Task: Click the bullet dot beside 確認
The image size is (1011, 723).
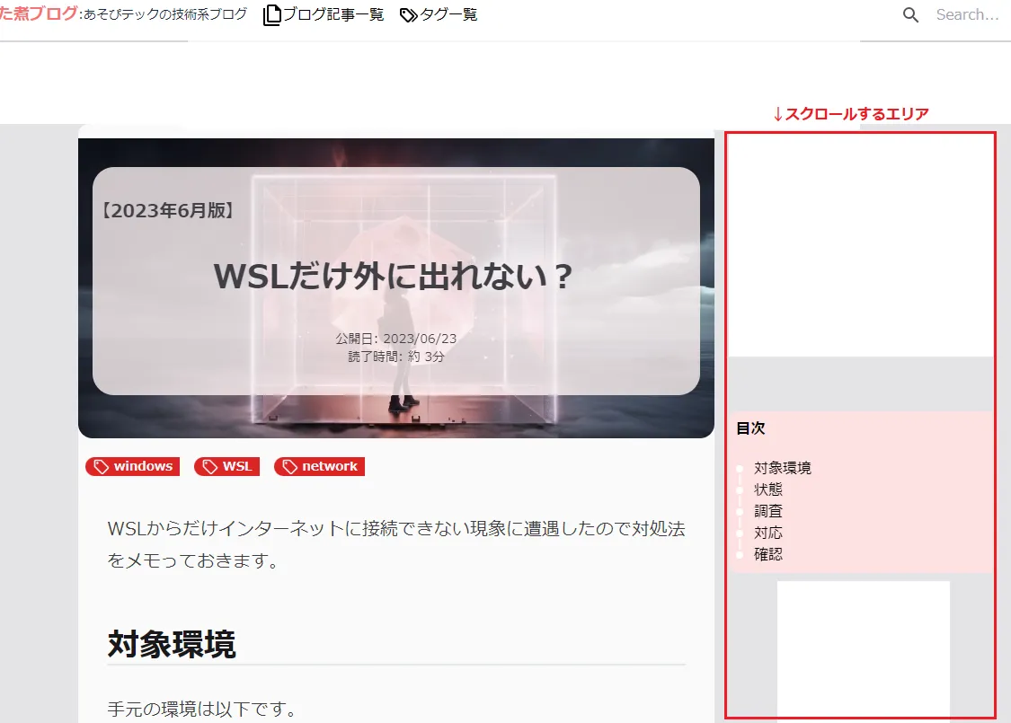Action: pyautogui.click(x=740, y=555)
